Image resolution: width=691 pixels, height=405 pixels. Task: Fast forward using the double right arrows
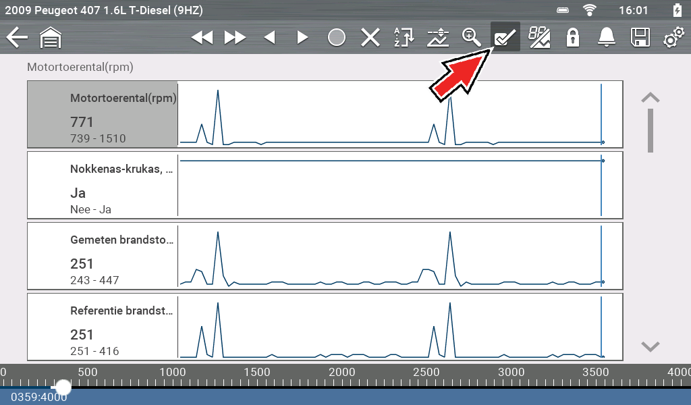(x=236, y=37)
